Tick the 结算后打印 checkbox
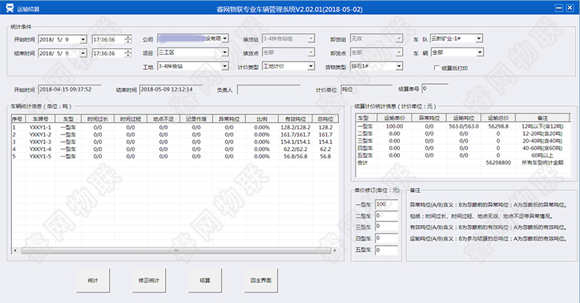Screen dimensions: 580x303 436,67
